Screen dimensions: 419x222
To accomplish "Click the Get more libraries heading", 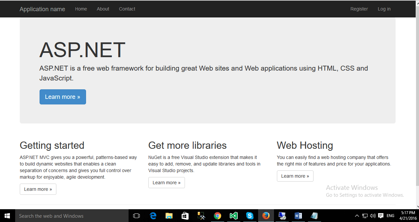I will pos(188,145).
